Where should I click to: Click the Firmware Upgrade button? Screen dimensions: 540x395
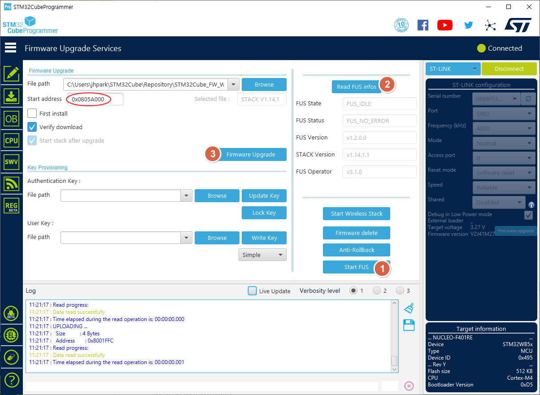point(251,154)
